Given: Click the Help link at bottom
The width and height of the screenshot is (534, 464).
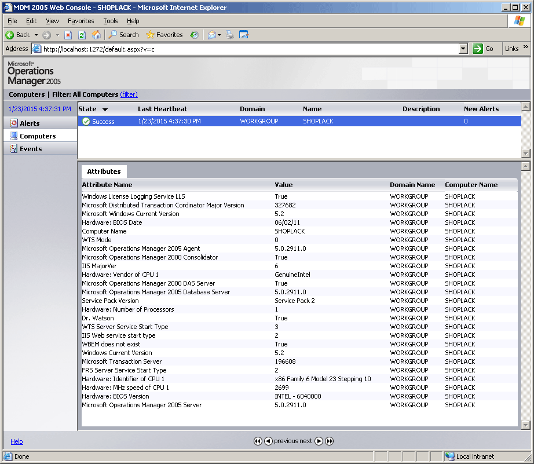Looking at the screenshot, I should 16,441.
